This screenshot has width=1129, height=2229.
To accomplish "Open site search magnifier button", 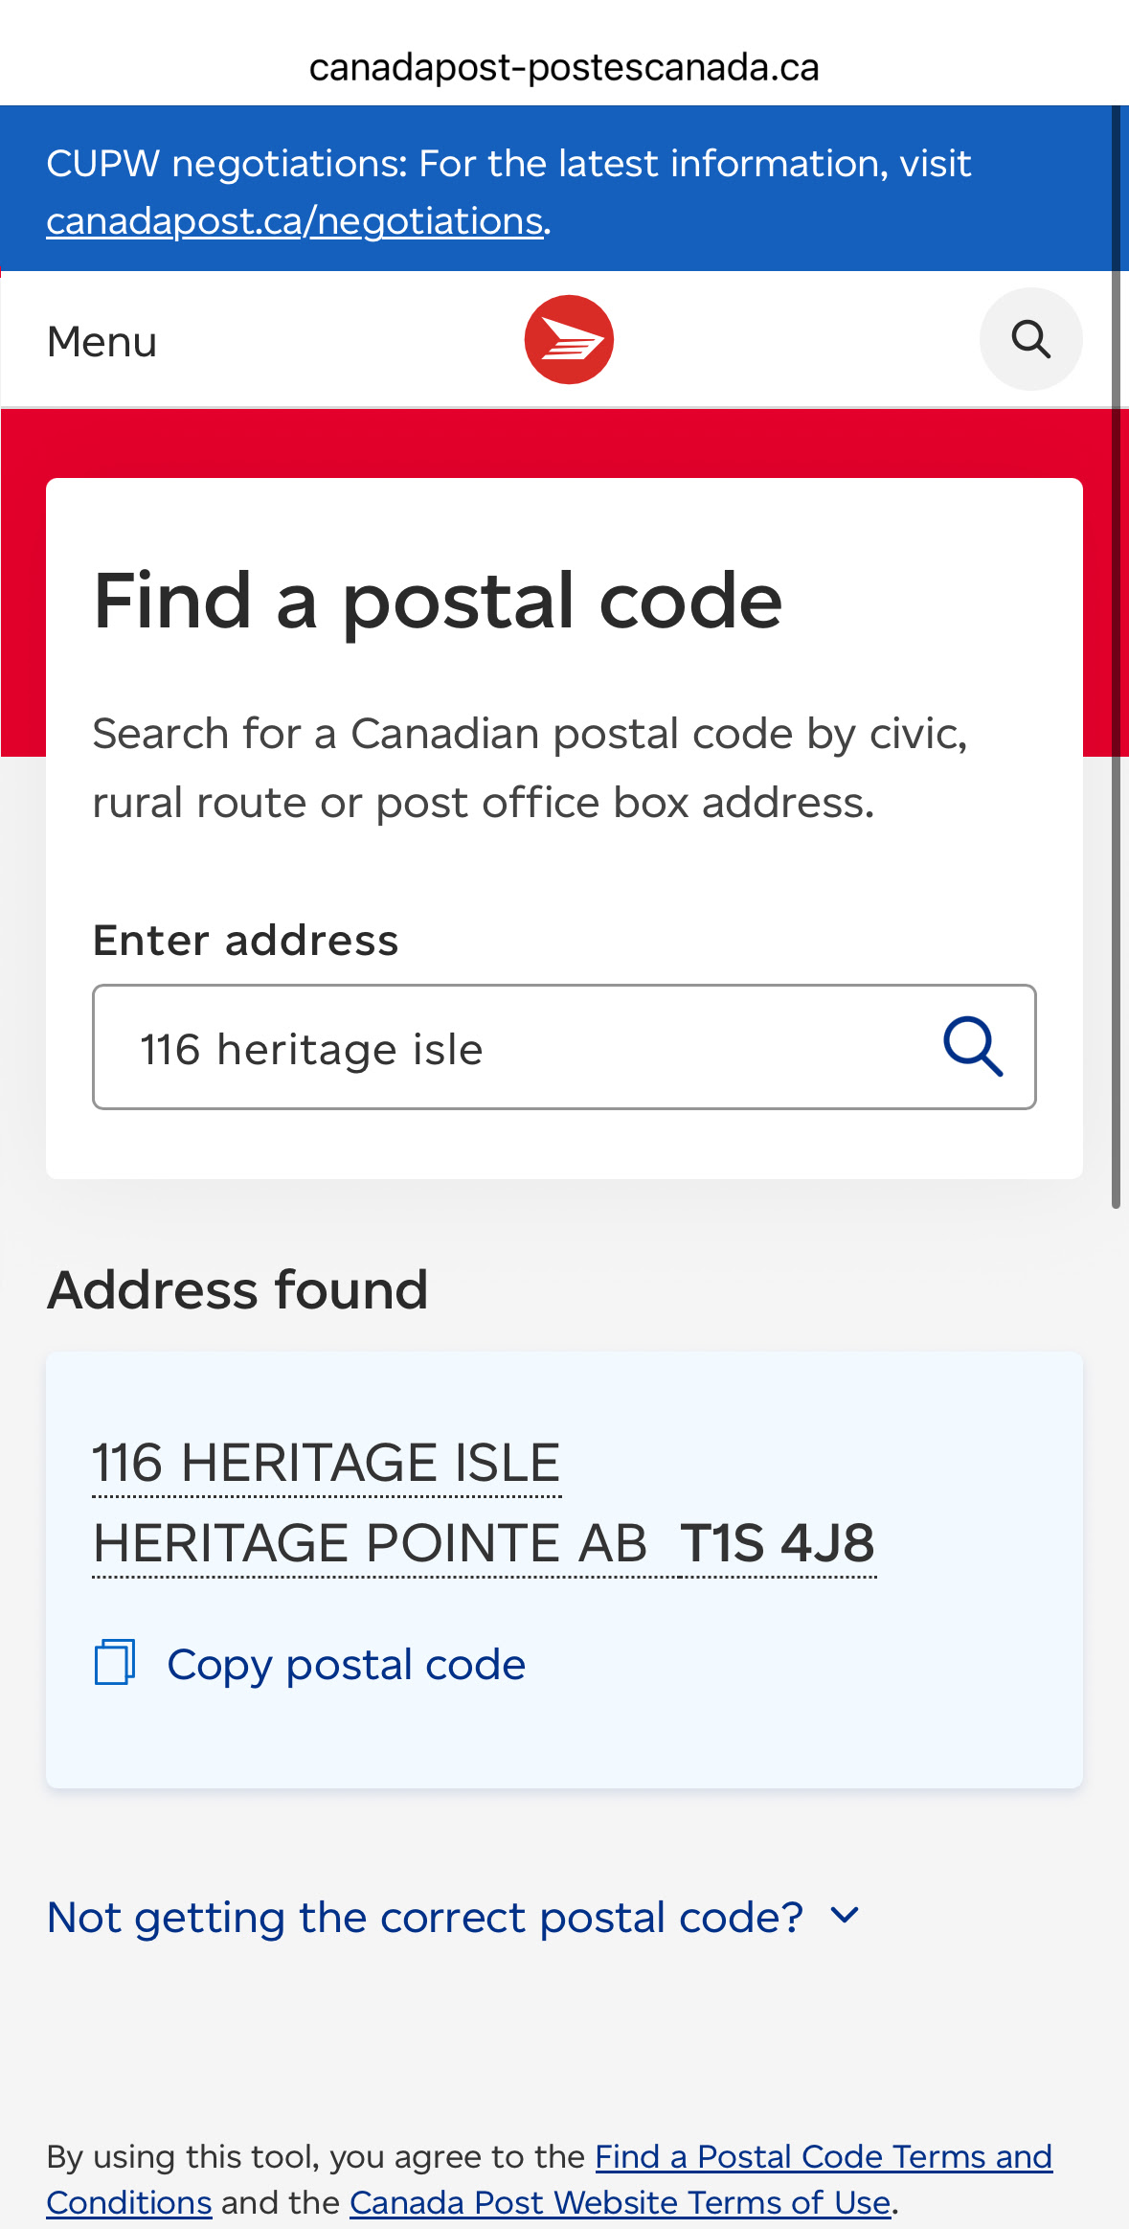I will tap(1030, 339).
